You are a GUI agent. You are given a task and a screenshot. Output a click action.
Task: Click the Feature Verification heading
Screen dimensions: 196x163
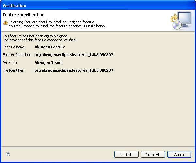pyautogui.click(x=24, y=15)
